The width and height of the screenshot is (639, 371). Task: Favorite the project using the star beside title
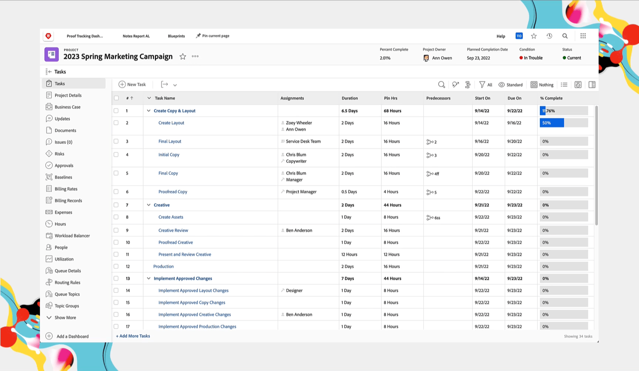tap(183, 57)
